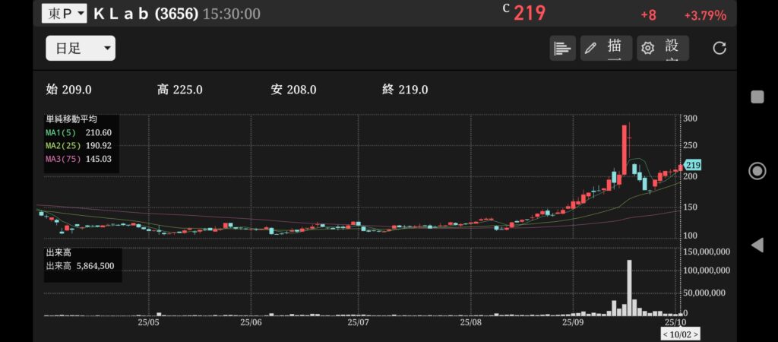Click the tallest September candlestick
The height and width of the screenshot is (342, 778).
(x=625, y=149)
